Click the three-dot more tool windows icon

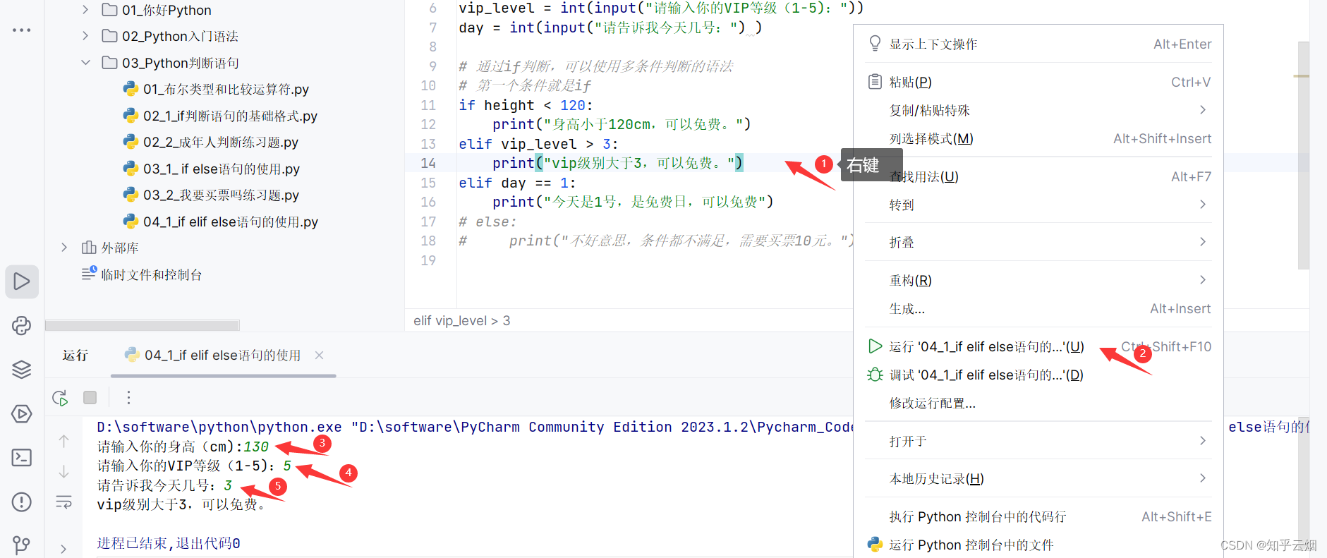(x=22, y=30)
